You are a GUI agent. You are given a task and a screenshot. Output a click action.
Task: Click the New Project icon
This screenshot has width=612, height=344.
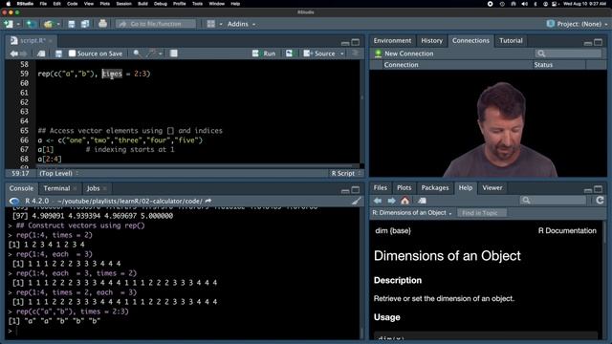[x=32, y=24]
